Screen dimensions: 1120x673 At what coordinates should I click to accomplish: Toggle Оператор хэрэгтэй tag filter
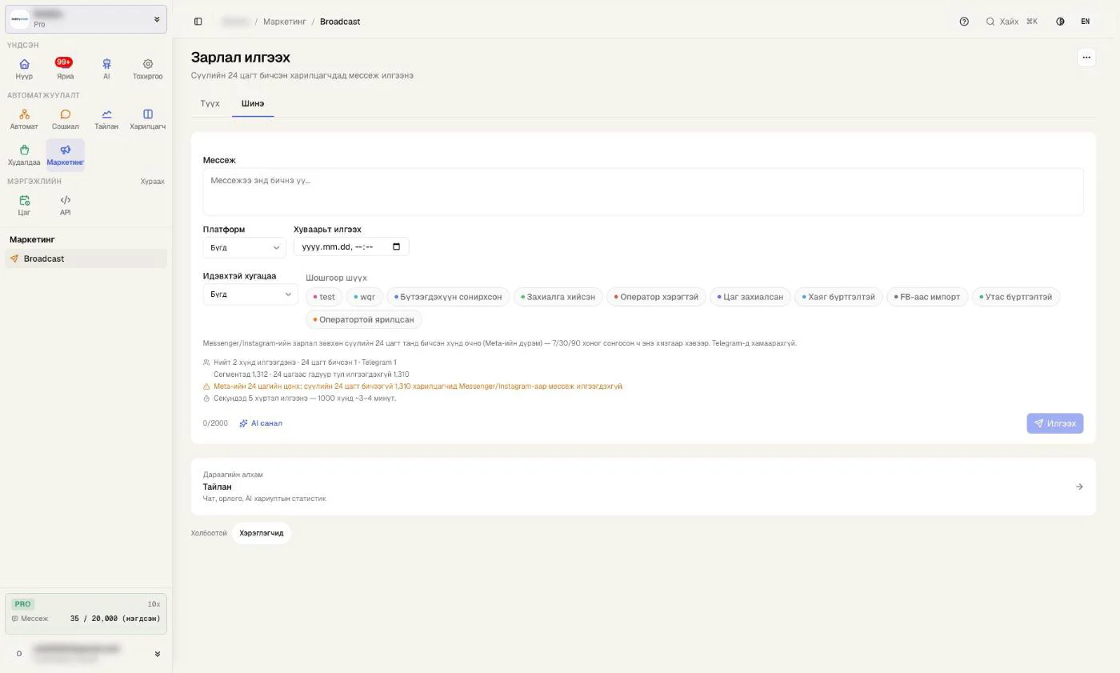(x=656, y=297)
